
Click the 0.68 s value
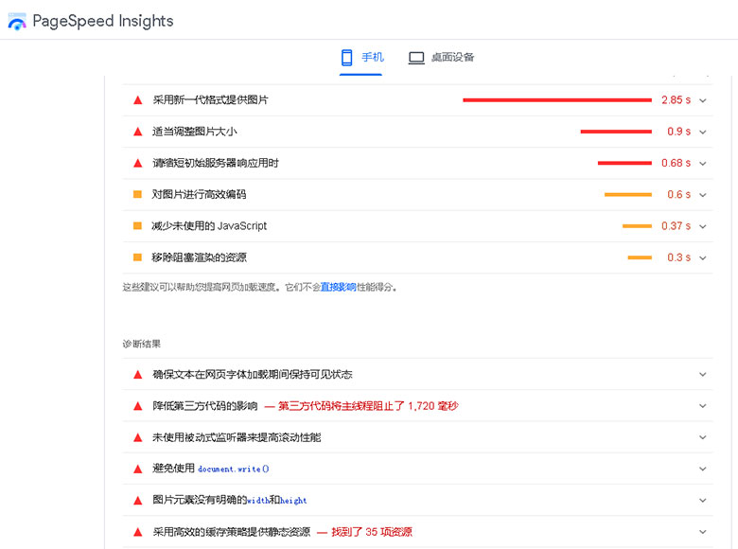click(676, 163)
